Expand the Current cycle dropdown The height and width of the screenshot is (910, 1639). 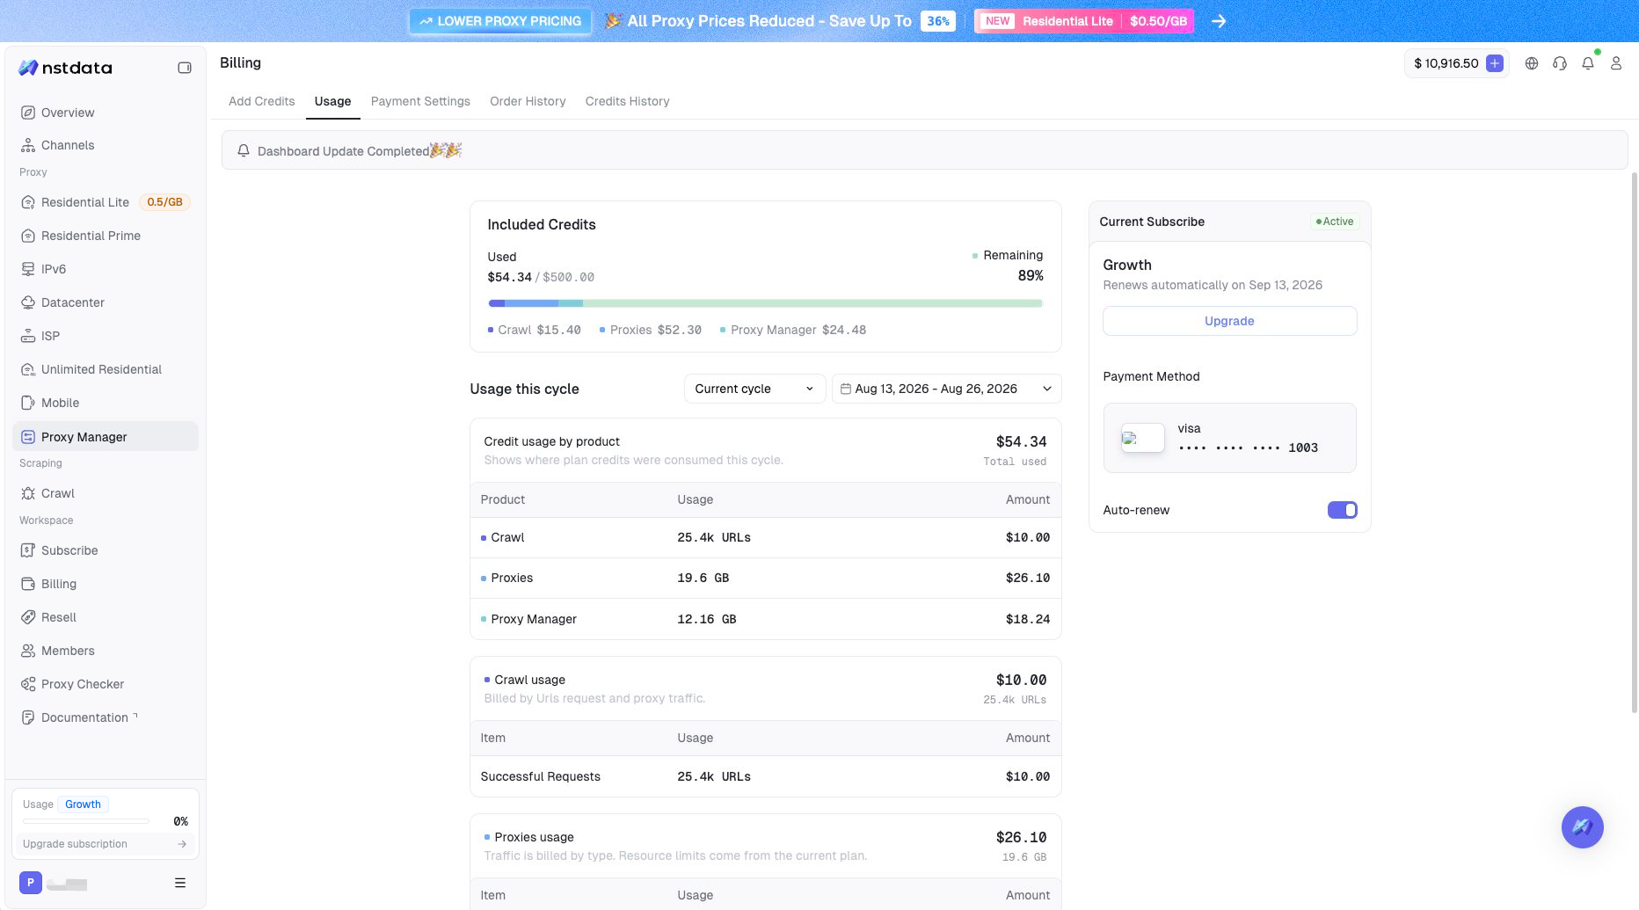[x=754, y=389]
